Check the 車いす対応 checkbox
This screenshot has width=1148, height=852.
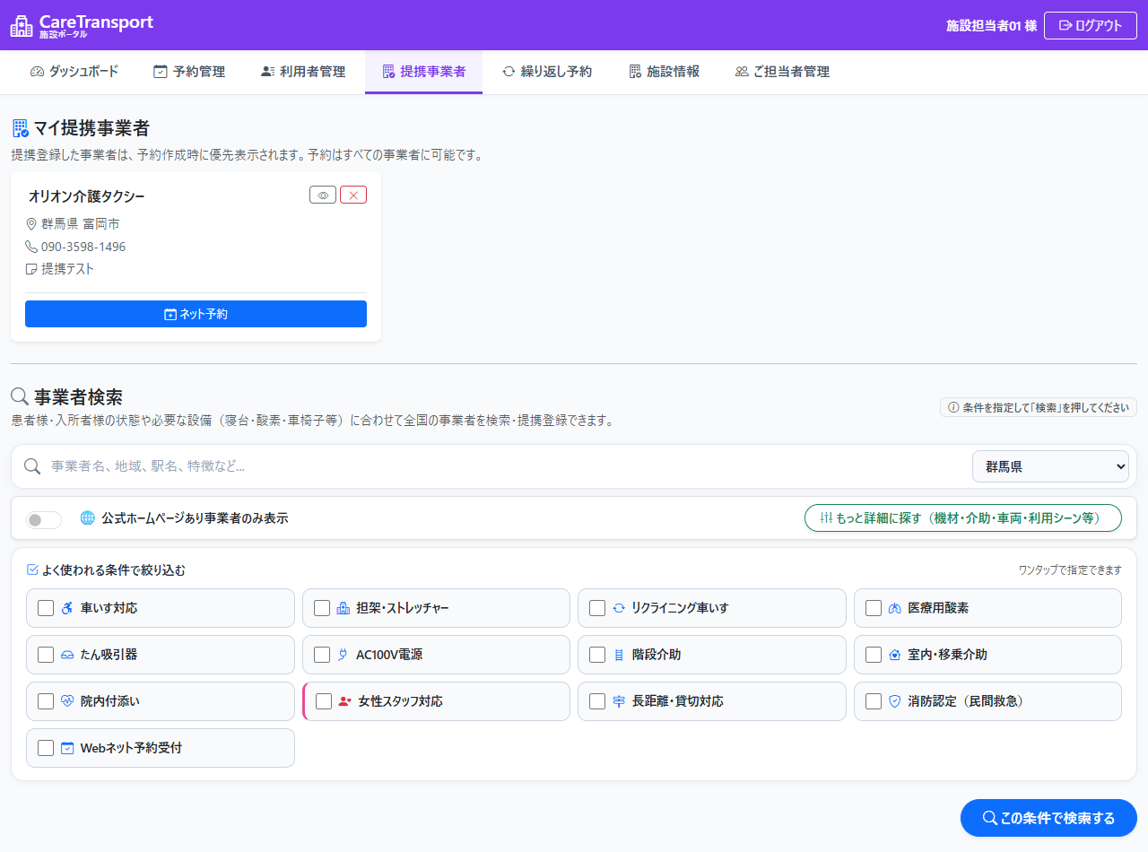(x=46, y=608)
